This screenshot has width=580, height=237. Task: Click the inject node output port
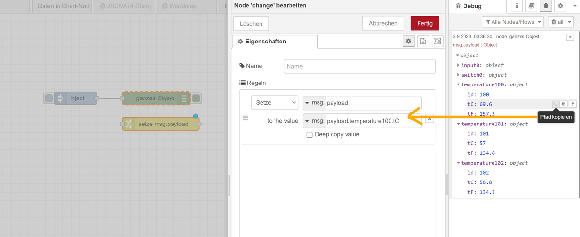[x=97, y=98]
